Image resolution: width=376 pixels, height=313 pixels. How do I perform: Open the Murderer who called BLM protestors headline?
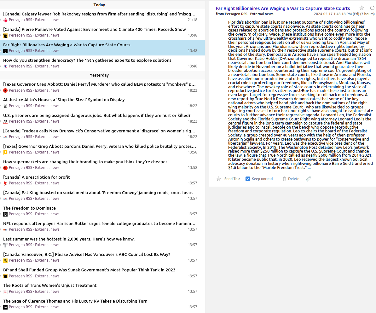point(99,84)
